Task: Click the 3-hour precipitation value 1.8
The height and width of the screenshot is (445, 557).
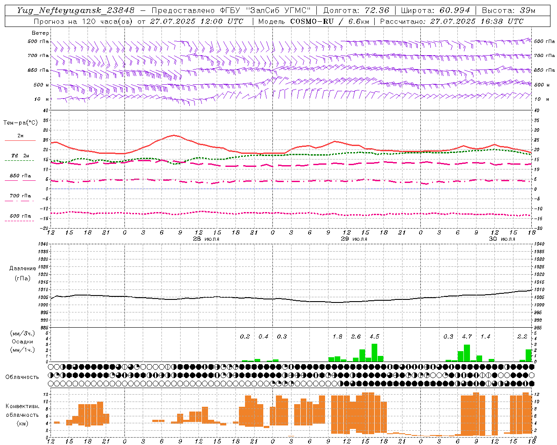Action: (337, 336)
